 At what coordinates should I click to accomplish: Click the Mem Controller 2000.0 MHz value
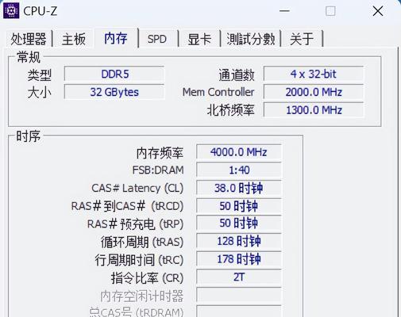pyautogui.click(x=314, y=92)
